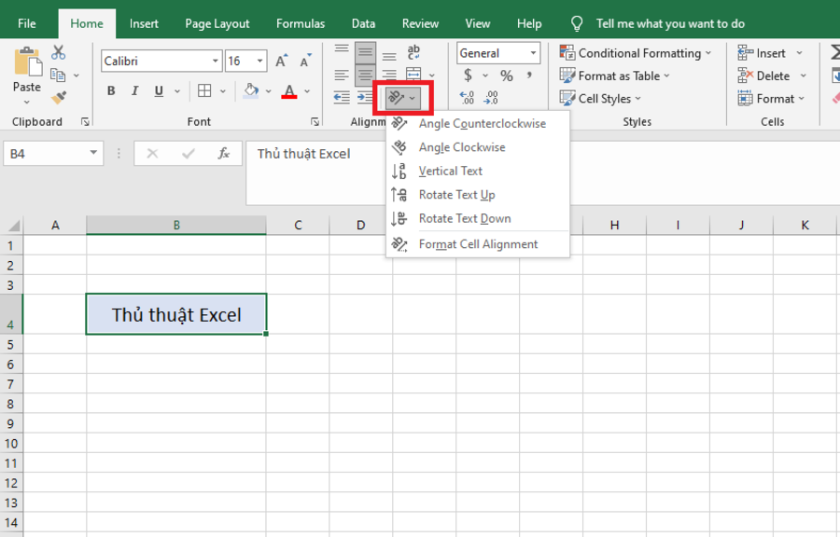Click Insert cells button
840x537 pixels.
[x=762, y=53]
